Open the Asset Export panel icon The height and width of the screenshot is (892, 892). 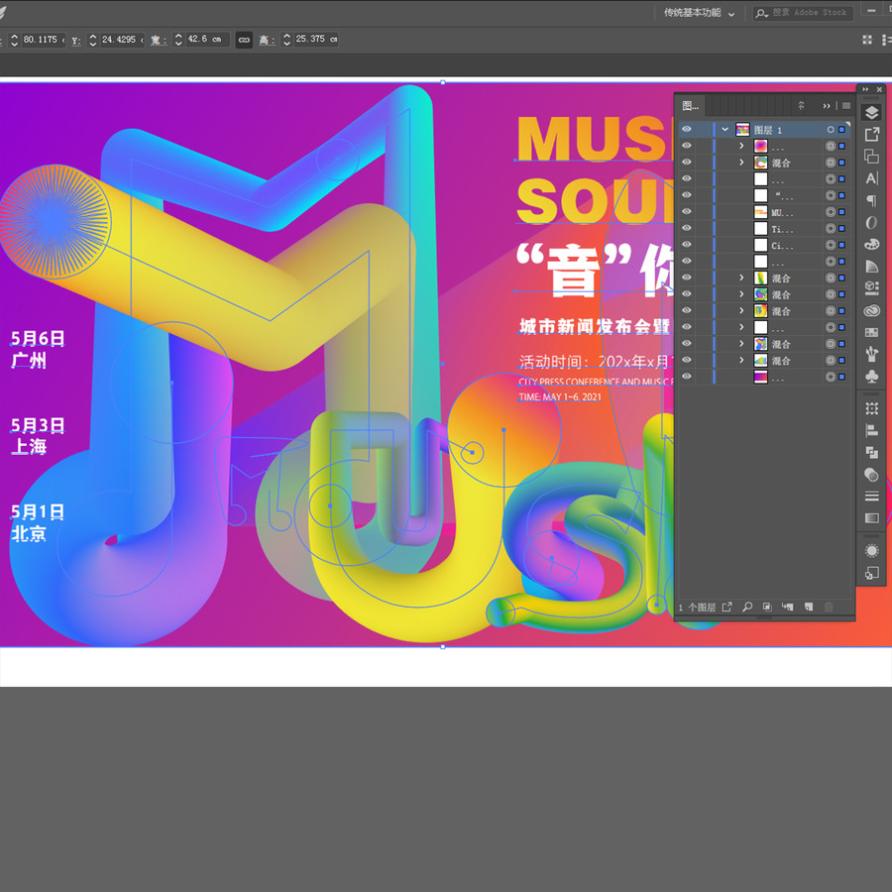tap(871, 134)
